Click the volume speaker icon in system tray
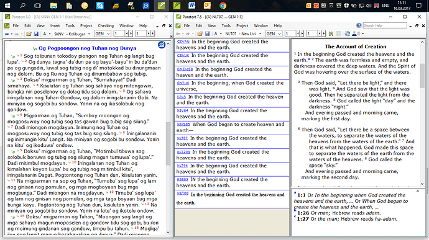The image size is (429, 240). 369,6
